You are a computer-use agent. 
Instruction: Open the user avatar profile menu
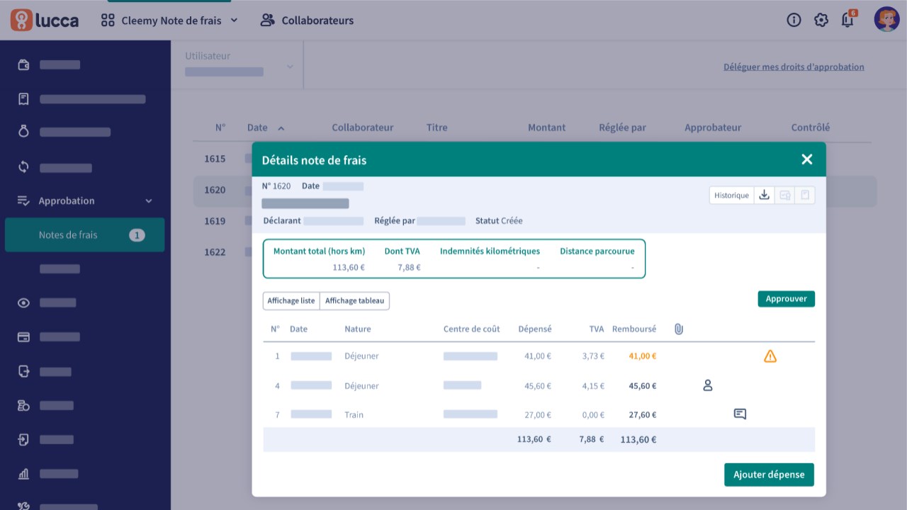[886, 20]
